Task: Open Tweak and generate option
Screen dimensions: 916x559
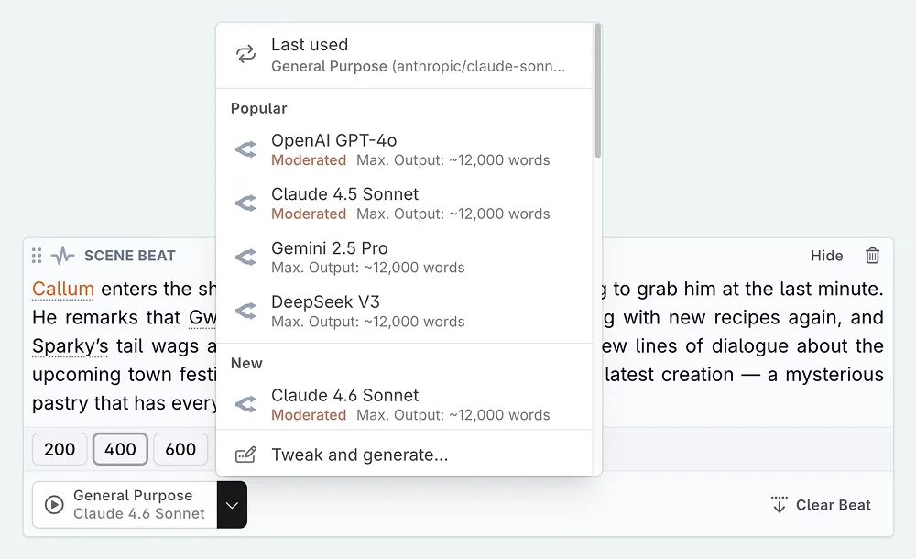Action: [404, 455]
